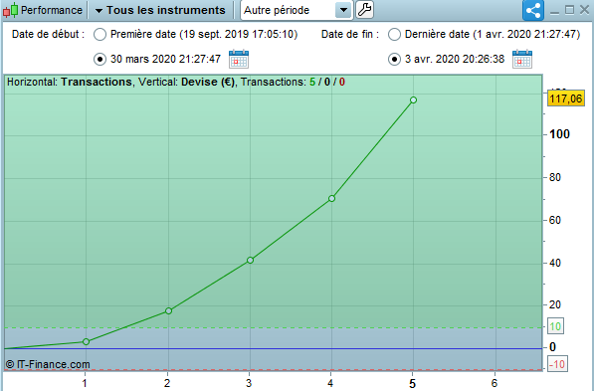Screen dimensions: 594x391
Task: Click the data point for transaction 3
Action: coord(250,261)
